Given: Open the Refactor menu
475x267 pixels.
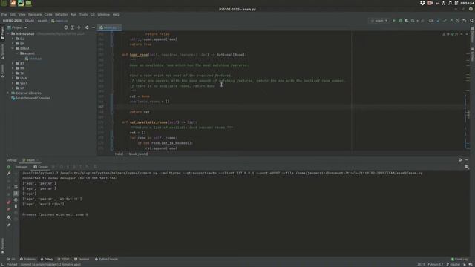Looking at the screenshot, I should pyautogui.click(x=61, y=15).
